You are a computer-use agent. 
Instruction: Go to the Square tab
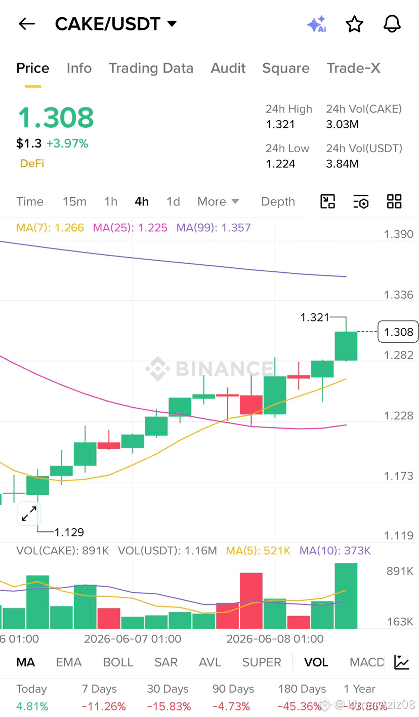click(286, 68)
